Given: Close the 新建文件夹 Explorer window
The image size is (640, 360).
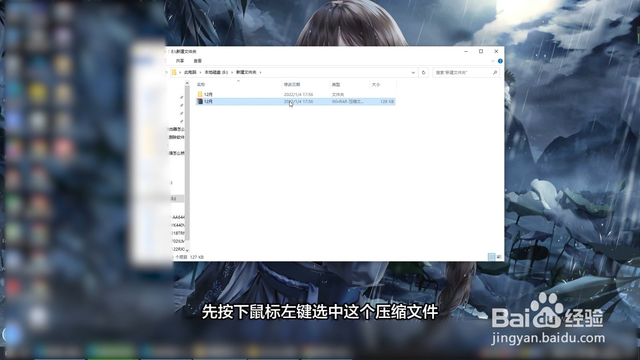Looking at the screenshot, I should tap(496, 52).
